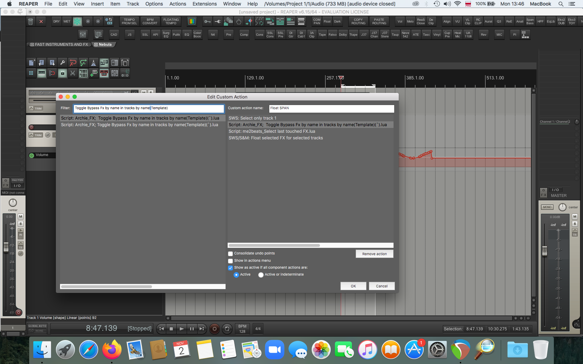Click Cancel in Edit Custom Action dialog

[x=382, y=286]
